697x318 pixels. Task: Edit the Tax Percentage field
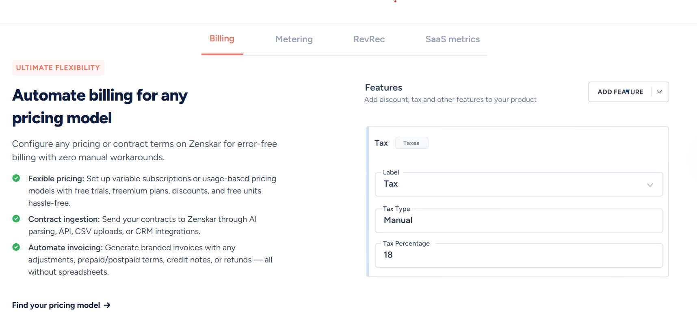point(519,255)
